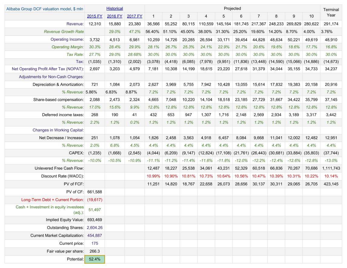The width and height of the screenshot is (347, 268).
Task: Select the Current price value 175
Action: coord(95,243)
